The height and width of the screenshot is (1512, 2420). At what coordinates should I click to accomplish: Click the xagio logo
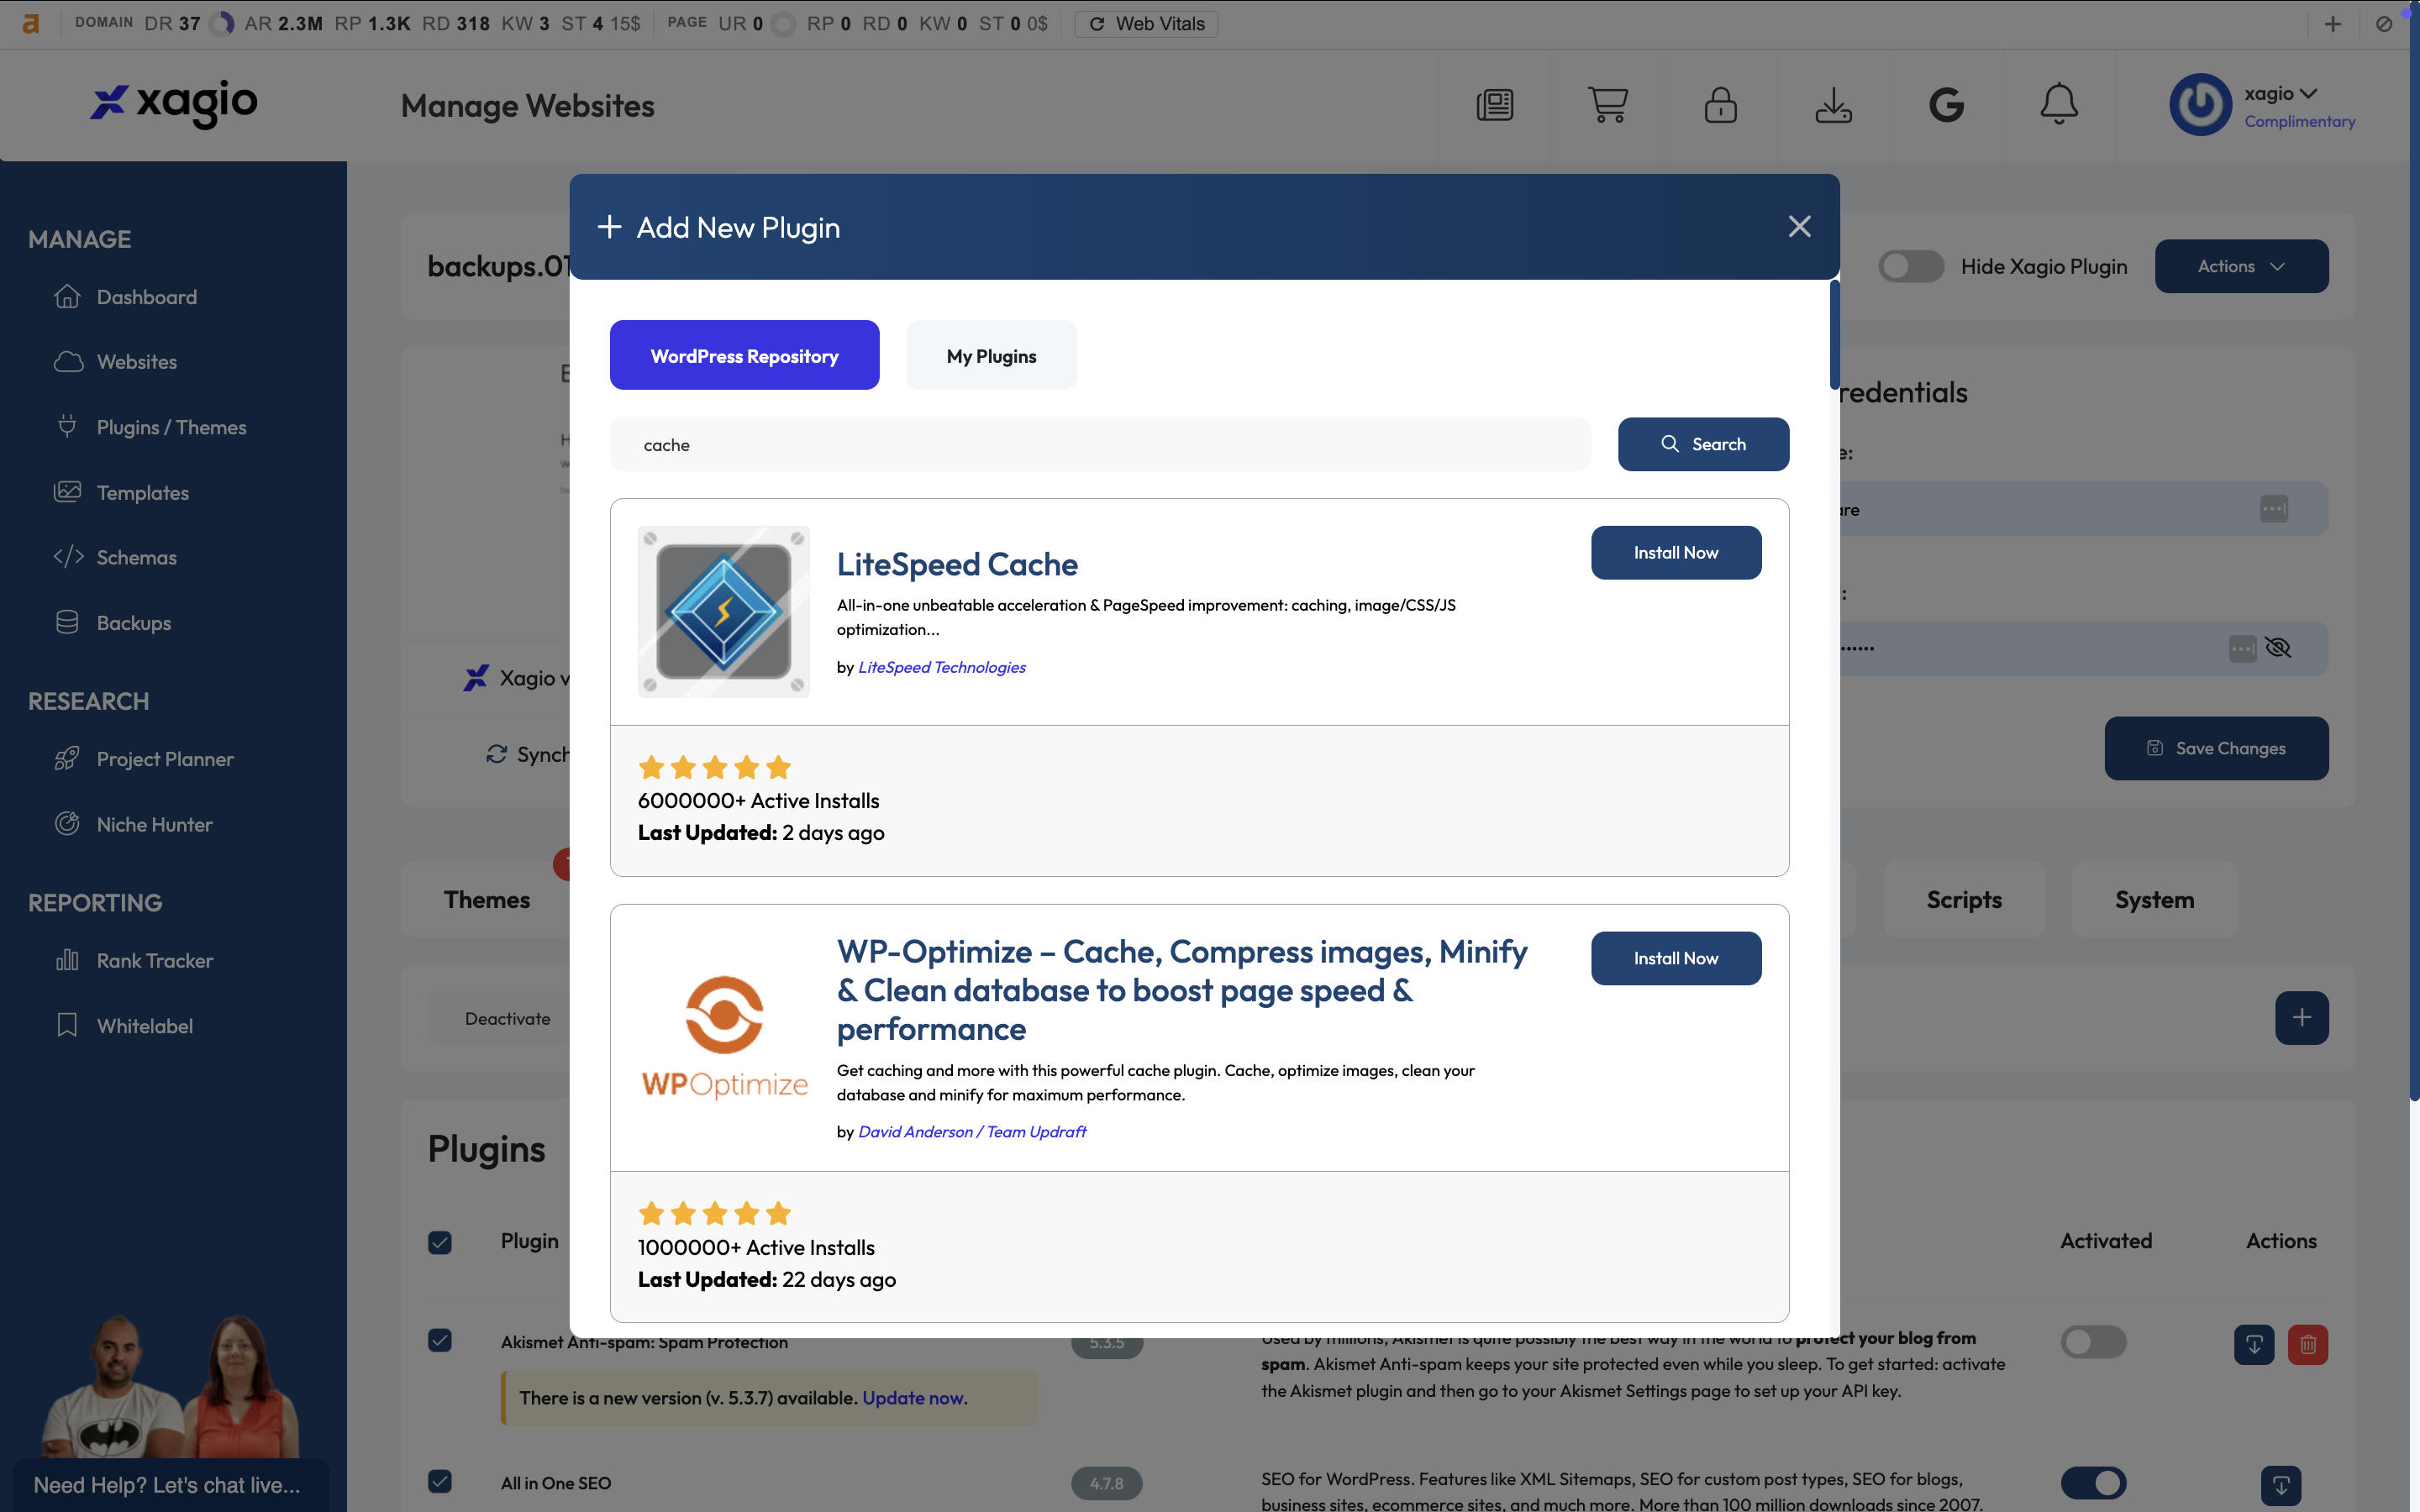[174, 103]
